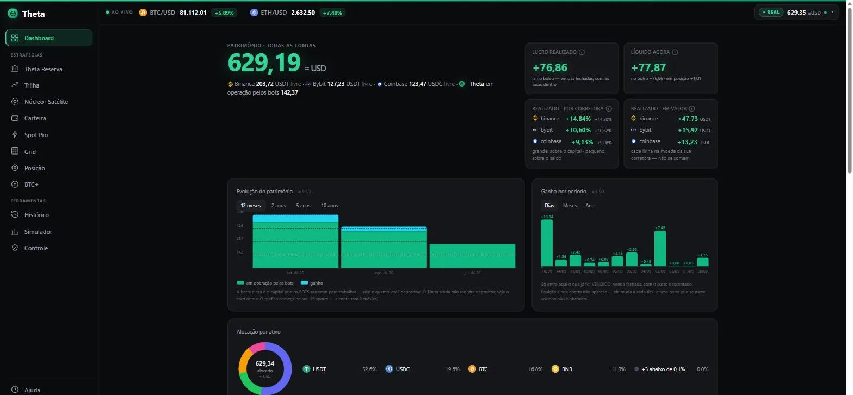This screenshot has height=395, width=853.
Task: Open the Theta Reserva strategy
Action: pyautogui.click(x=49, y=69)
